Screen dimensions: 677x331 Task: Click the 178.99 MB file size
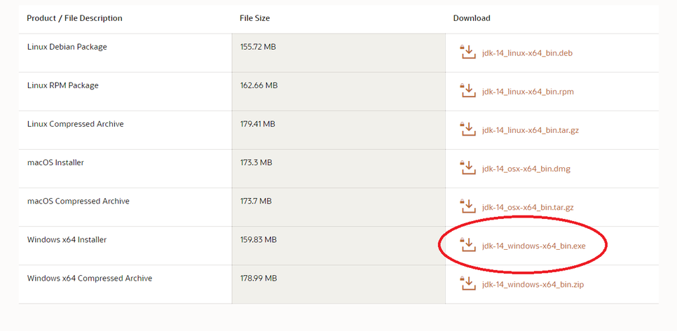pos(258,279)
